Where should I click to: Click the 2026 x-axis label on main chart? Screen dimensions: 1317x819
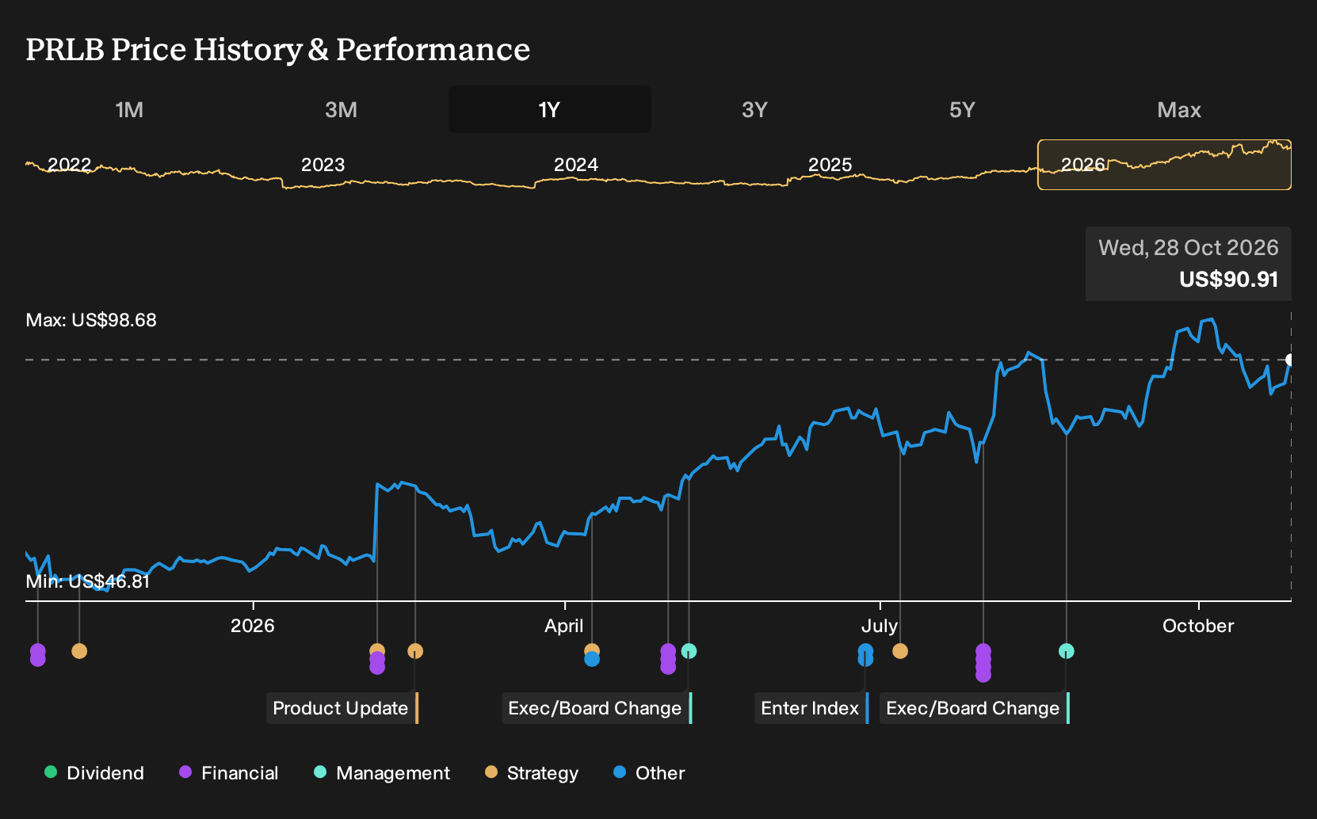point(253,626)
